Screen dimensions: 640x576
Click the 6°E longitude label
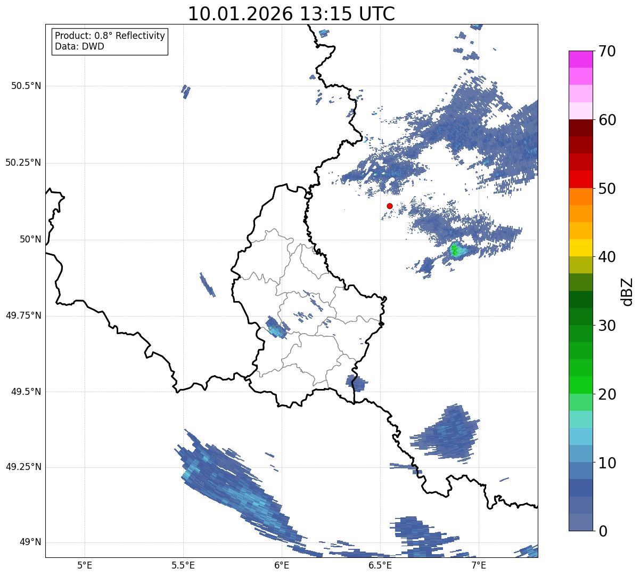pos(282,565)
